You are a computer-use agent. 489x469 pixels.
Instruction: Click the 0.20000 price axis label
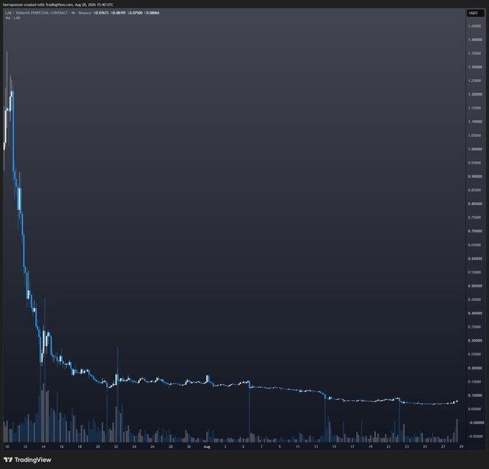click(x=475, y=368)
